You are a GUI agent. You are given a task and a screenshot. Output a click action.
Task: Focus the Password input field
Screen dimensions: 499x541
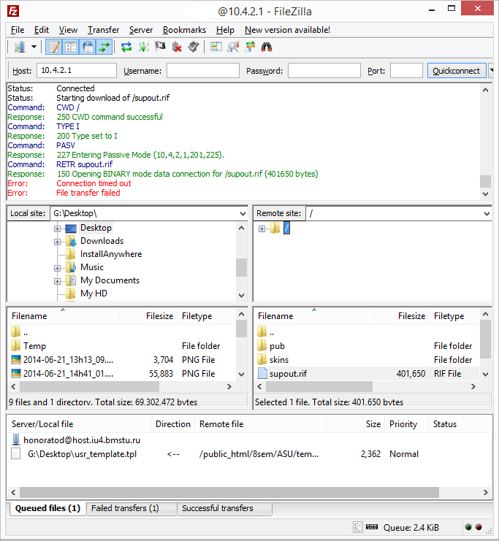(324, 70)
